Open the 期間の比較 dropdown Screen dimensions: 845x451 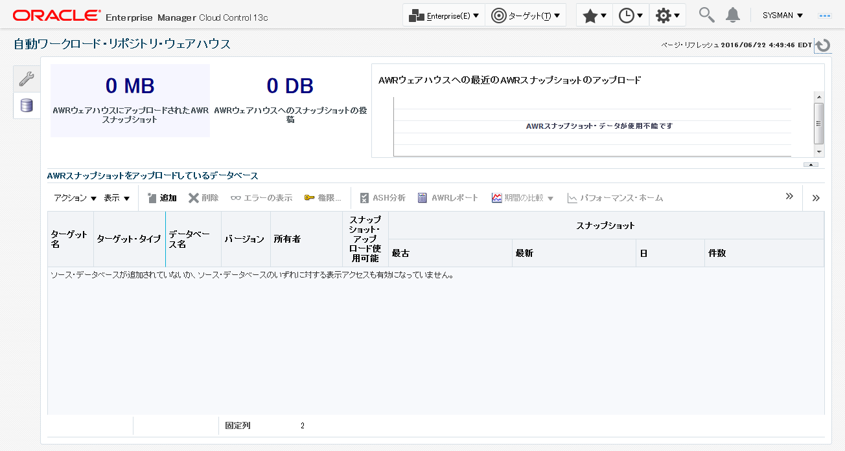click(522, 198)
